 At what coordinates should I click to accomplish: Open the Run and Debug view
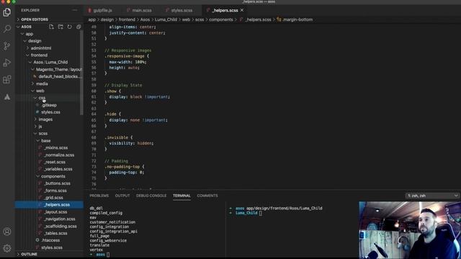tap(7, 63)
